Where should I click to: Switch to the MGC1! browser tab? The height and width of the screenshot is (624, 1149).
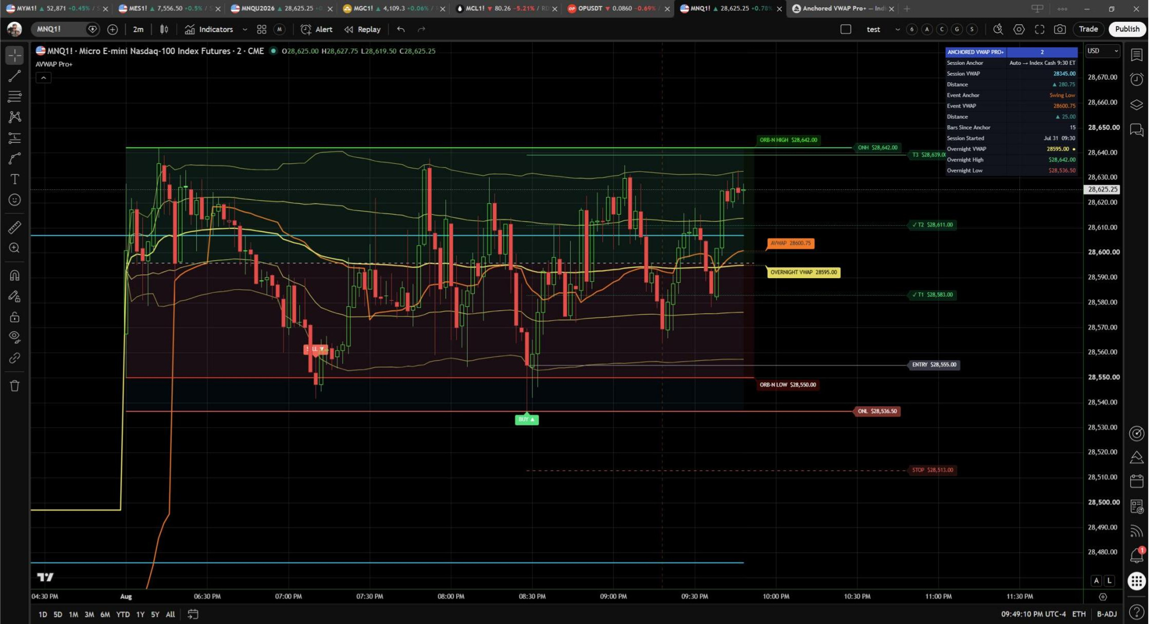(x=393, y=9)
